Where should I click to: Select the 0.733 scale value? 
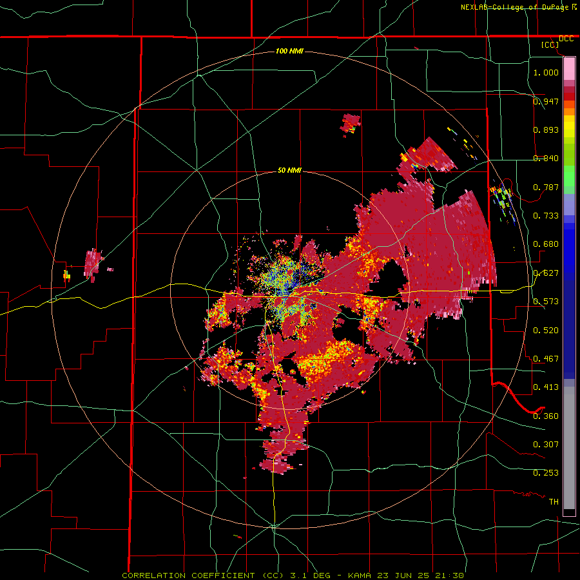pyautogui.click(x=546, y=216)
